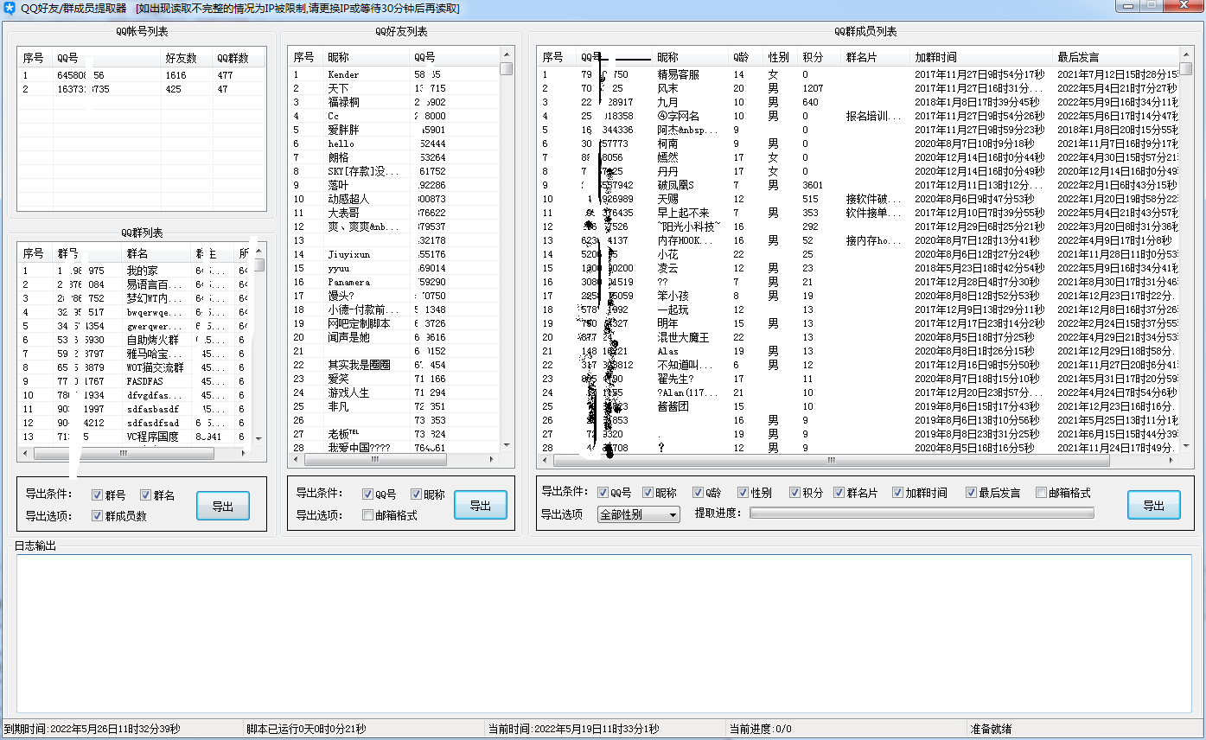
Task: Click 导出 button under QQ好友列表
Action: [481, 505]
